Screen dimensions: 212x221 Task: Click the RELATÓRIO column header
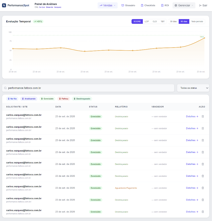click(x=121, y=107)
